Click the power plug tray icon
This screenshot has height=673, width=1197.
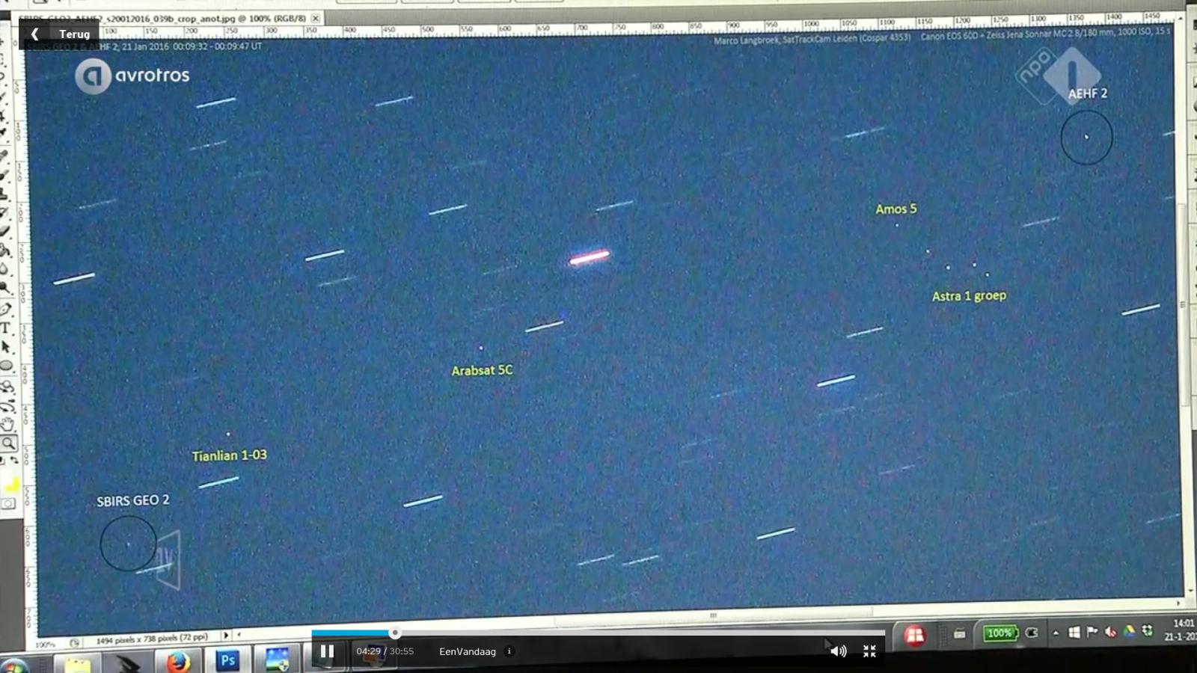click(1032, 633)
